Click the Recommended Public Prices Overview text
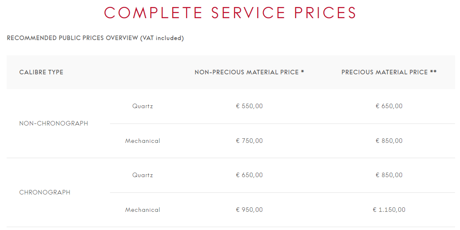This screenshot has height=230, width=460. [x=72, y=38]
